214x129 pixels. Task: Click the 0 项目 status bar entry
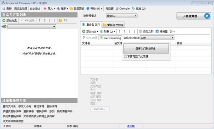[7, 126]
